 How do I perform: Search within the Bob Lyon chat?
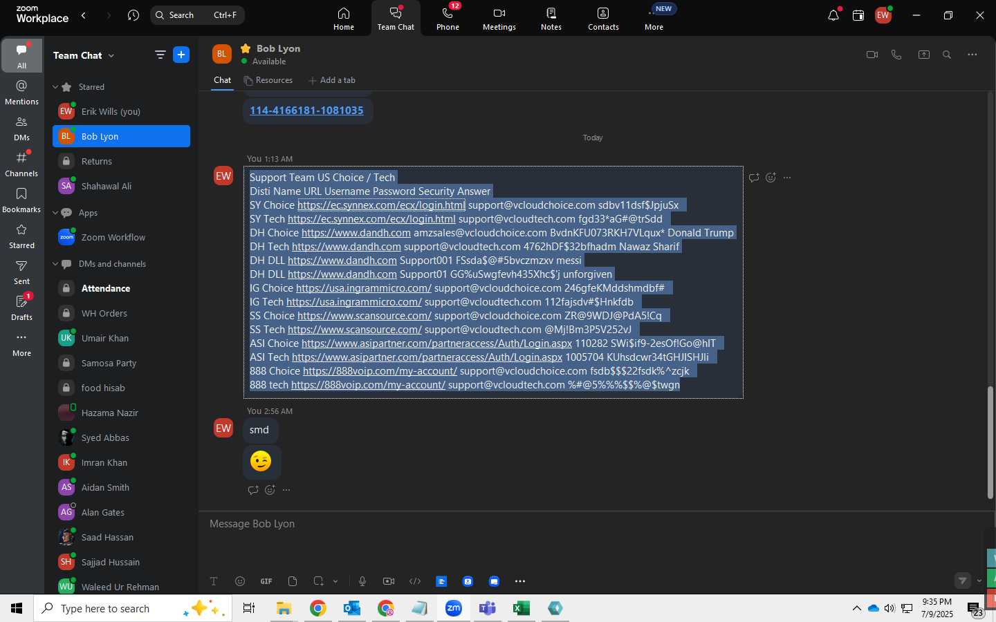[x=947, y=55]
